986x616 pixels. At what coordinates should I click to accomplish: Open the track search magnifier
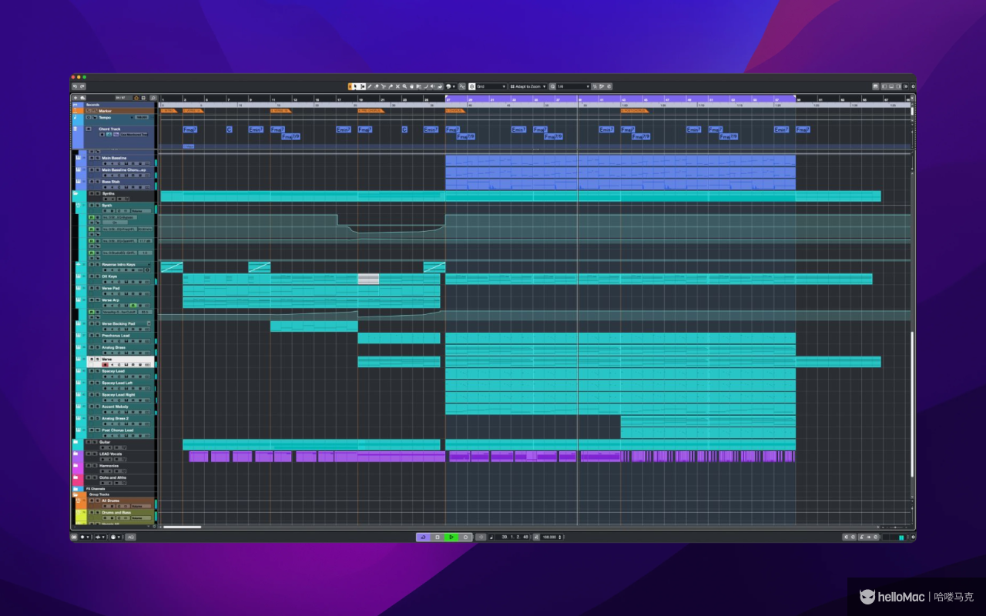[153, 98]
